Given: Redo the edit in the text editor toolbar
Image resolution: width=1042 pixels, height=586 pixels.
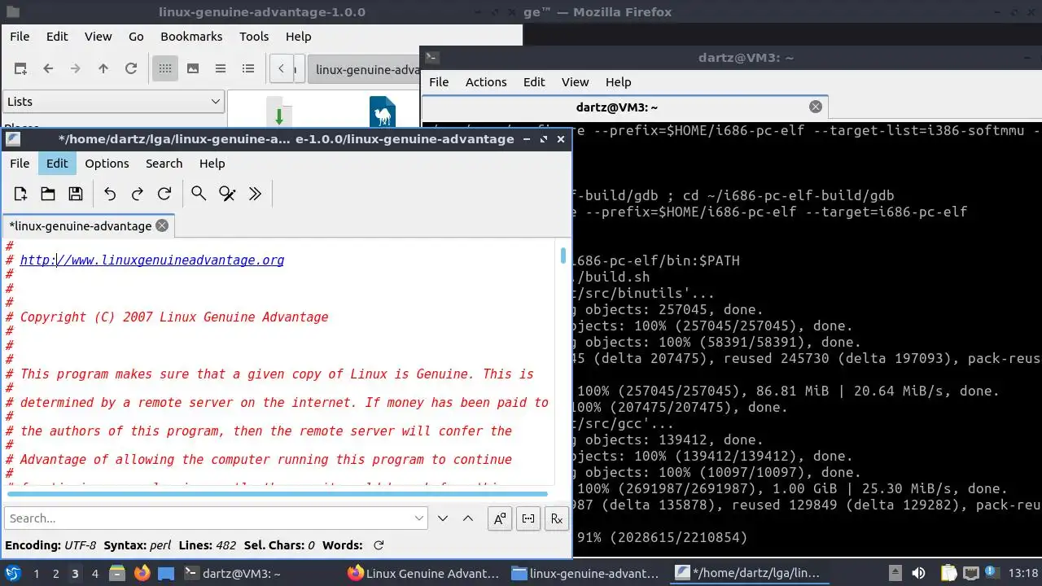Looking at the screenshot, I should point(138,194).
